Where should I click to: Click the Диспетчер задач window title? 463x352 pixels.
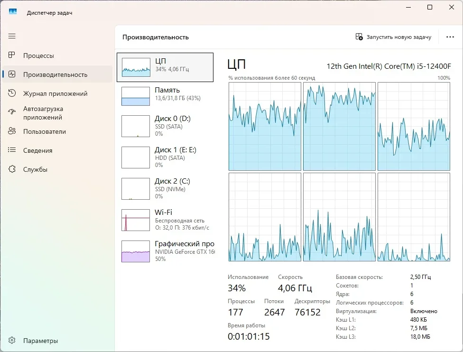(x=49, y=13)
